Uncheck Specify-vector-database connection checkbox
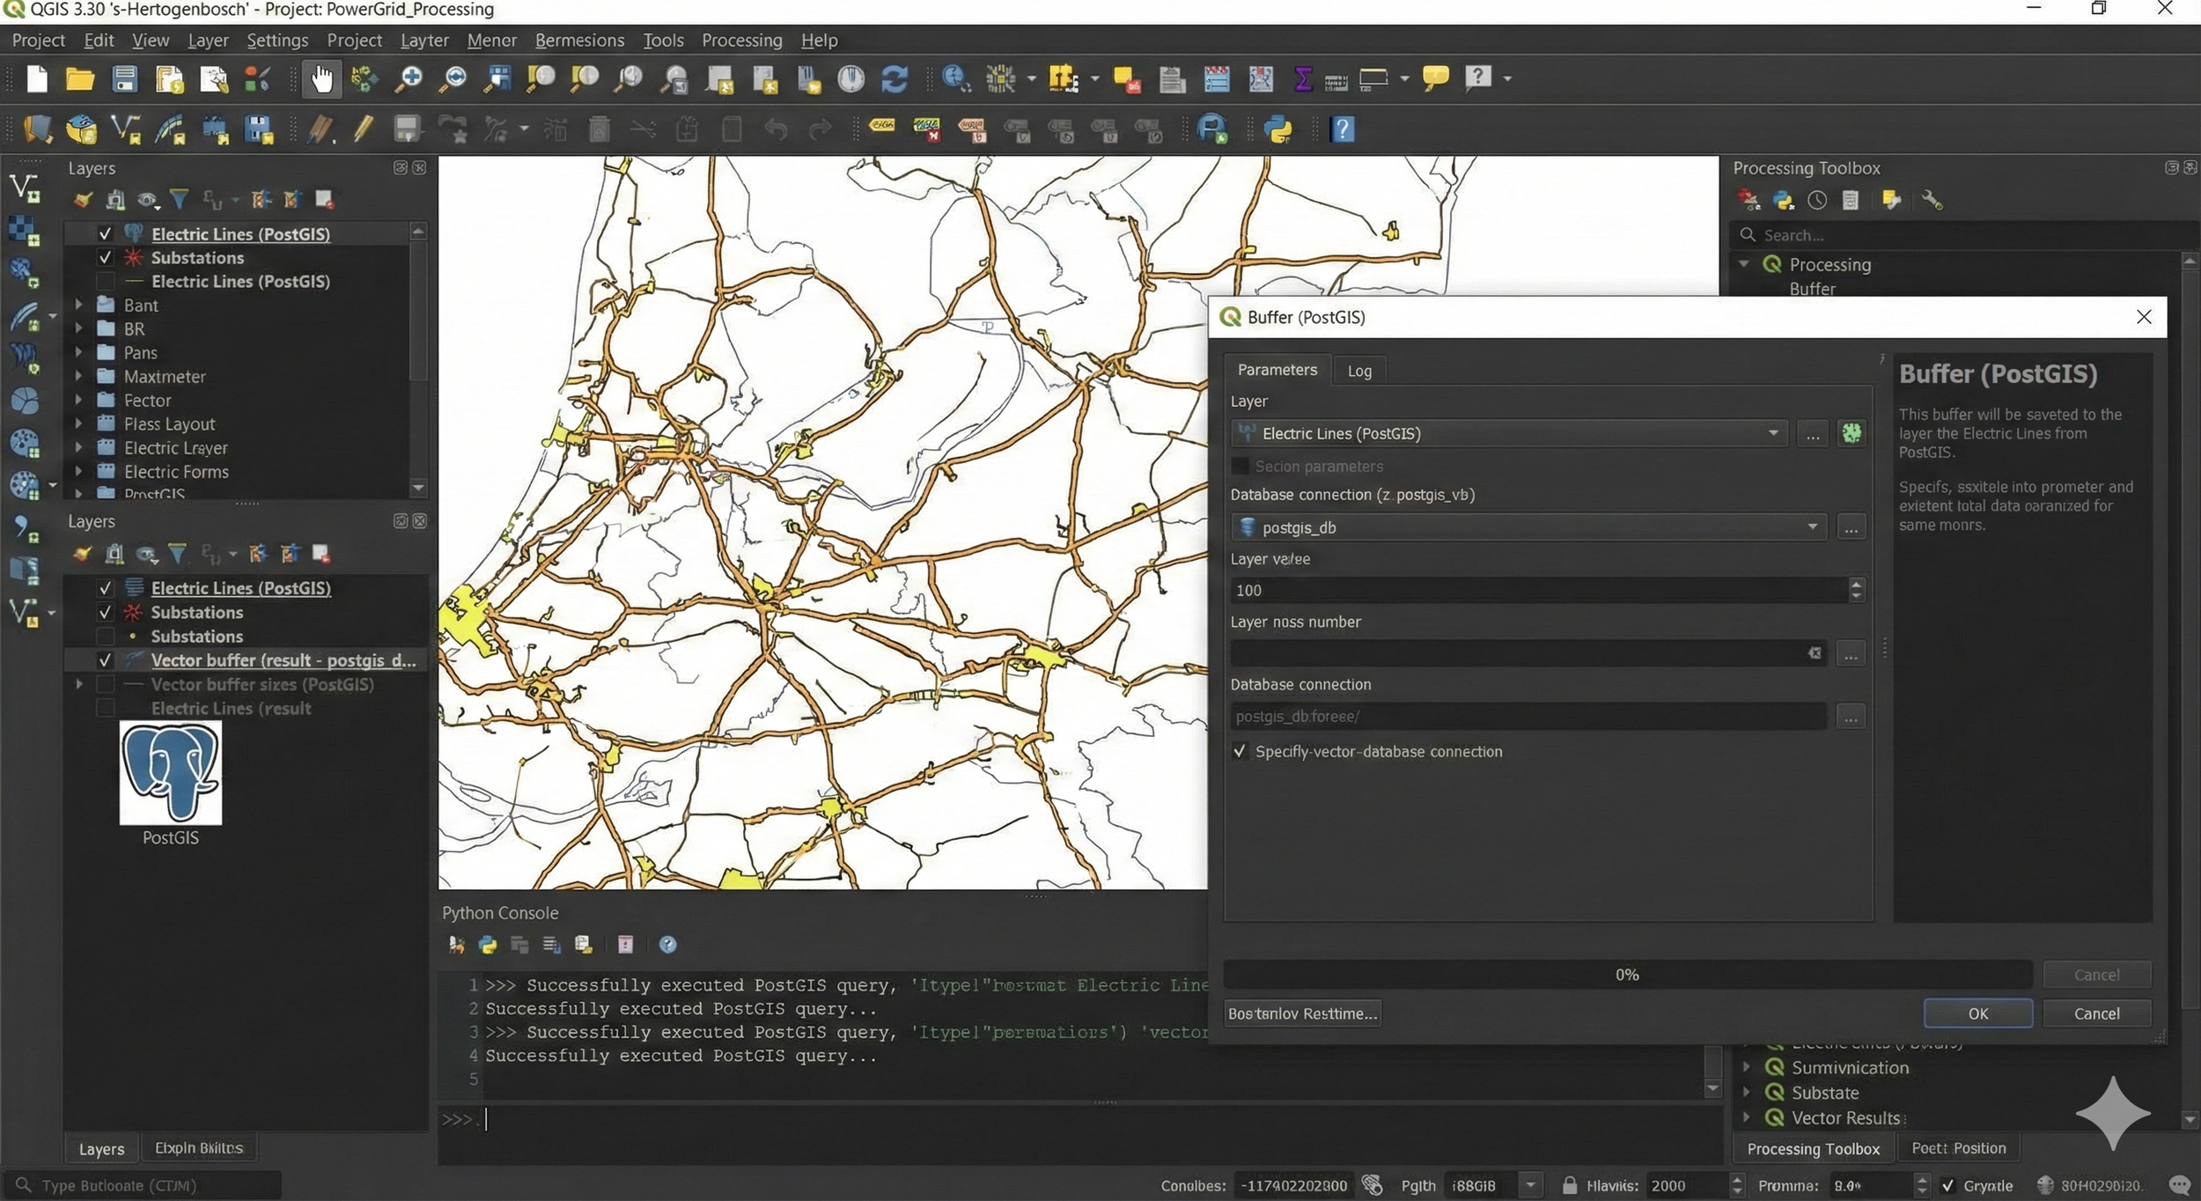Viewport: 2201px width, 1201px height. [1240, 751]
